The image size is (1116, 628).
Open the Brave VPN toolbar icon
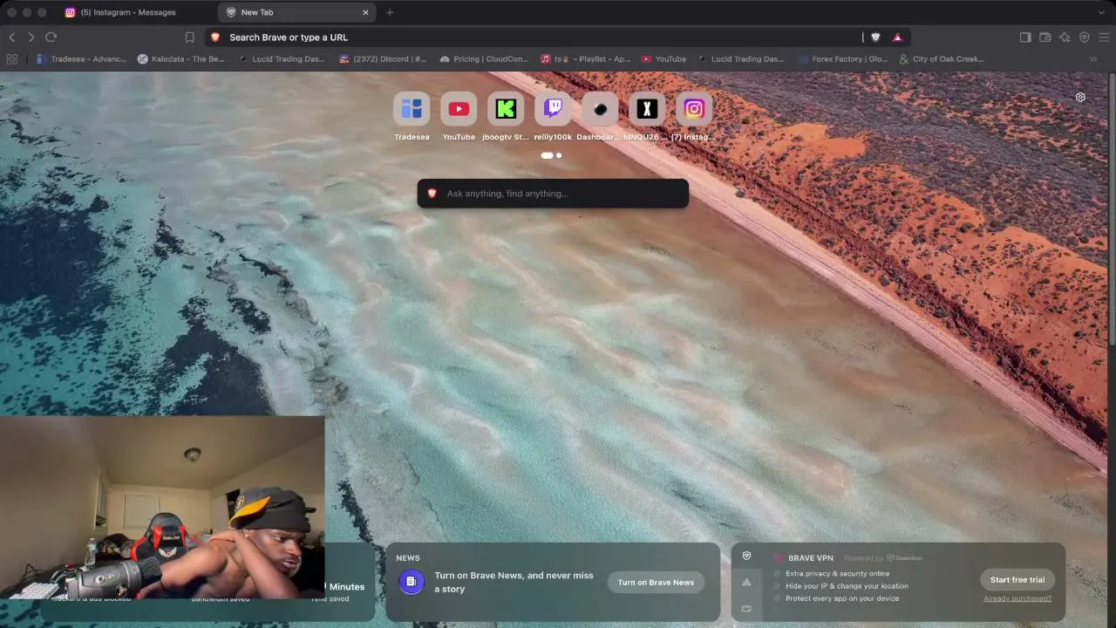point(1085,37)
